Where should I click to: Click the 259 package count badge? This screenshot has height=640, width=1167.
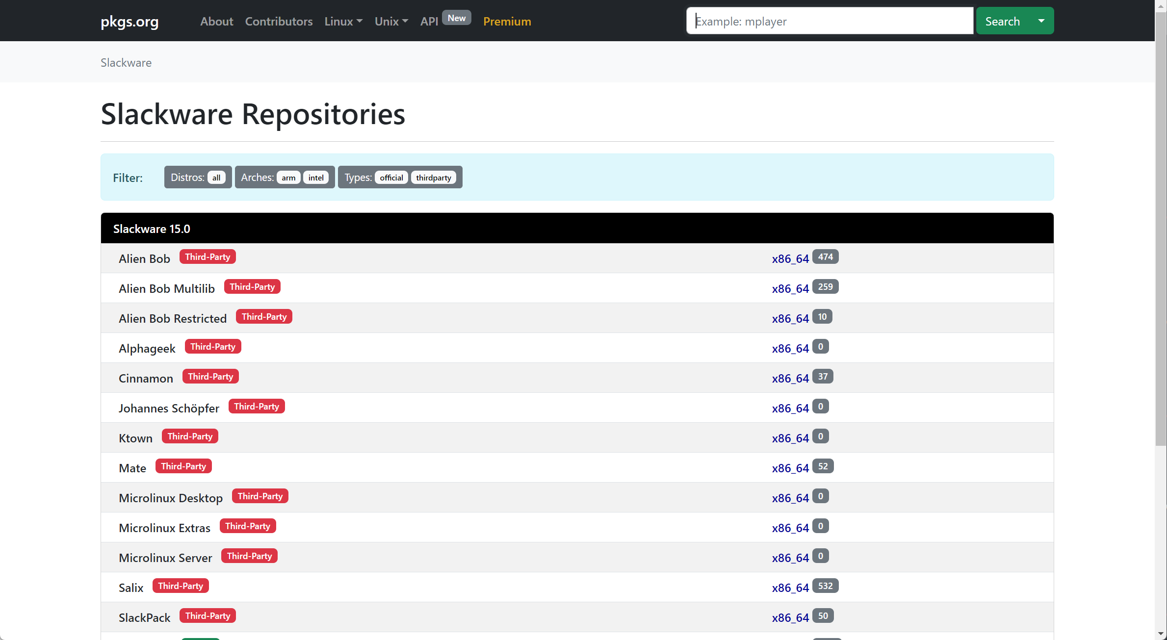(x=825, y=287)
